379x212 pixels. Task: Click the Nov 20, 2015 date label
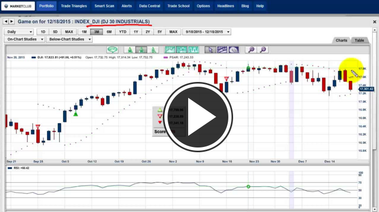pyautogui.click(x=16, y=58)
